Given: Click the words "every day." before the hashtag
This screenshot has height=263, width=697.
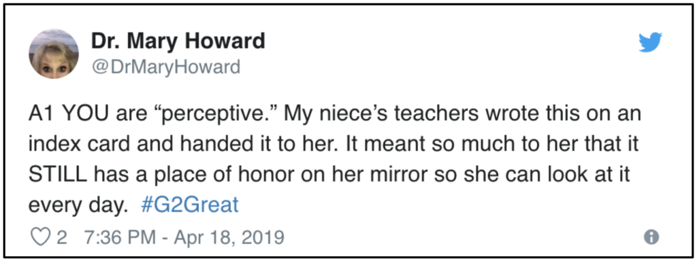Looking at the screenshot, I should click(x=75, y=206).
